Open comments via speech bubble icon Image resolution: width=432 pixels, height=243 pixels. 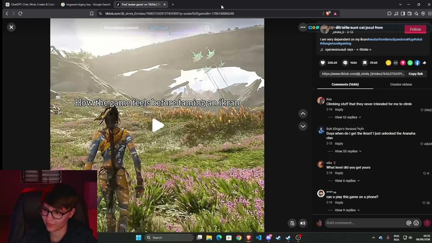coord(345,62)
